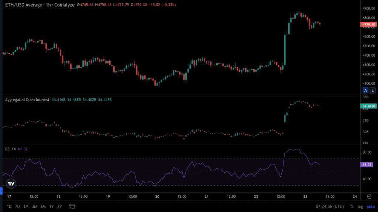Select the 3Y time range
Viewport: 378px width, 212px height.
pyautogui.click(x=59, y=206)
